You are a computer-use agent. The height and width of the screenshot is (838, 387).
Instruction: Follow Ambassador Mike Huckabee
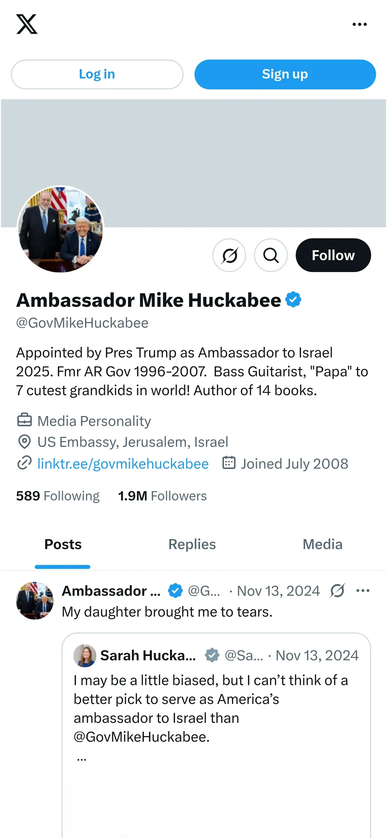pos(333,255)
